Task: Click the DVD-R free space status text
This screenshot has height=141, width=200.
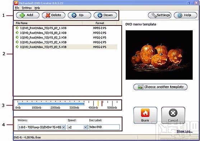Action: click(x=27, y=137)
